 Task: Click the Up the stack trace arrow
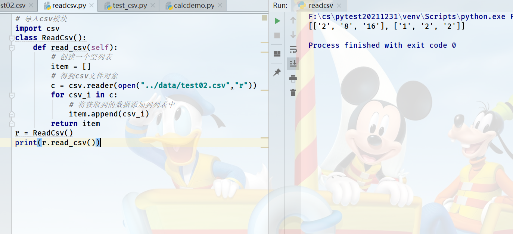(293, 21)
